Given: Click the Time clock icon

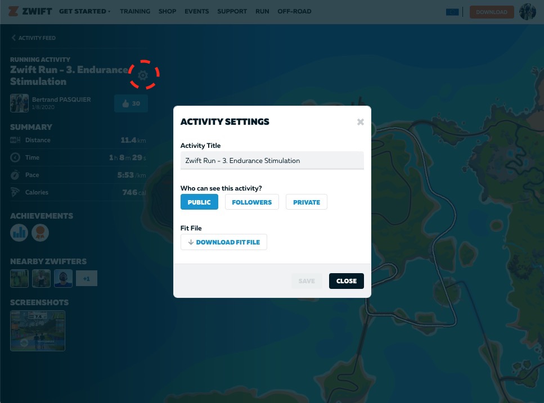Looking at the screenshot, I should coord(15,158).
